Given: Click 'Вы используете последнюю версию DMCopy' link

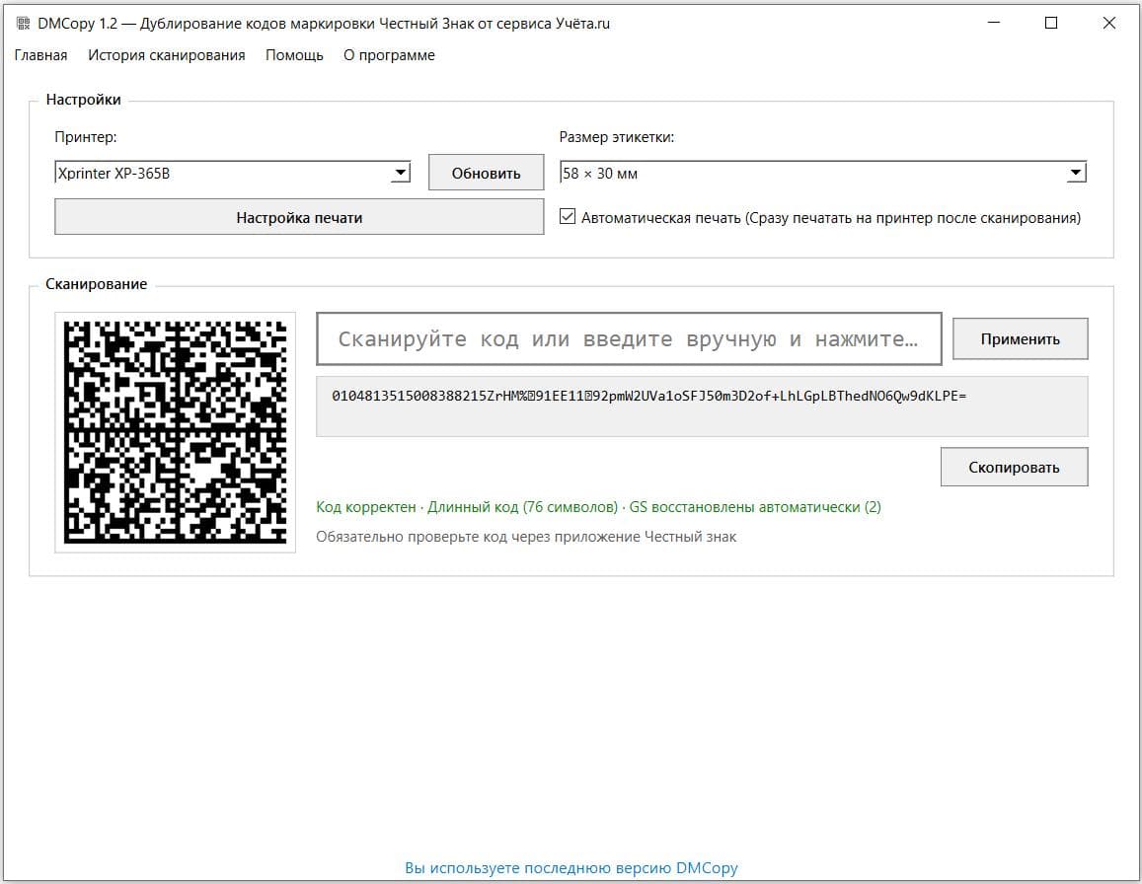Looking at the screenshot, I should coord(571,868).
